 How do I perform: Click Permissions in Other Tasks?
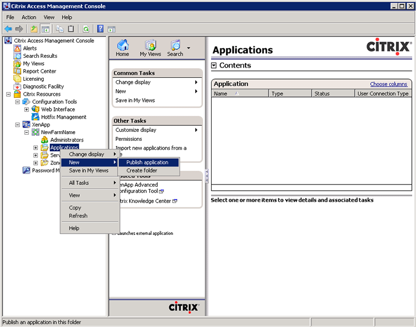[x=129, y=139]
